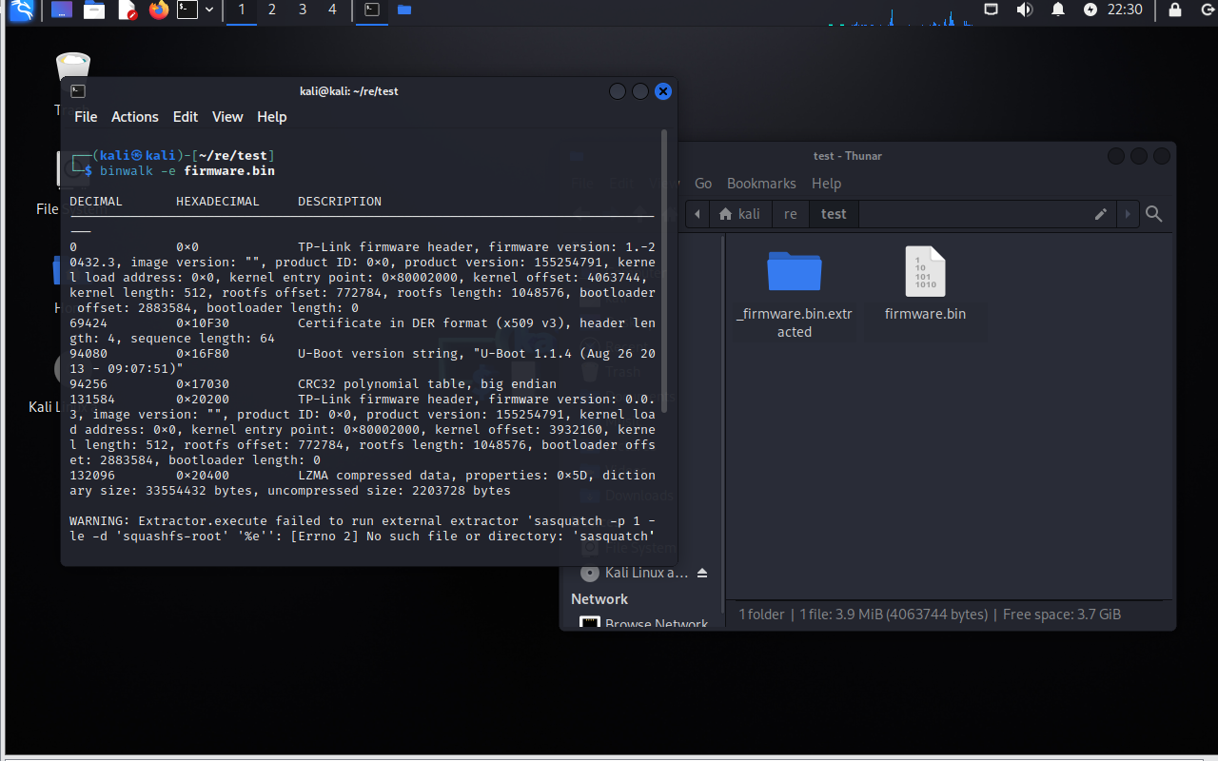Screen dimensions: 1218x761
Task: Click the DESCRIPTION column header in terminal
Action: tap(340, 202)
